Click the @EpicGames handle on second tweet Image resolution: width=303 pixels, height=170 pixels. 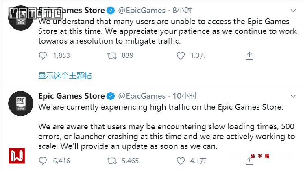pos(142,96)
